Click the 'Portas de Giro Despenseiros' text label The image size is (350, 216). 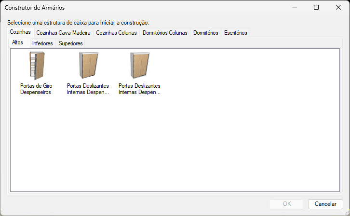point(37,89)
